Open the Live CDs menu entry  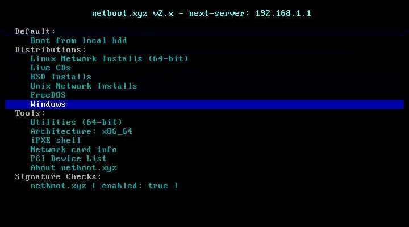coord(51,68)
